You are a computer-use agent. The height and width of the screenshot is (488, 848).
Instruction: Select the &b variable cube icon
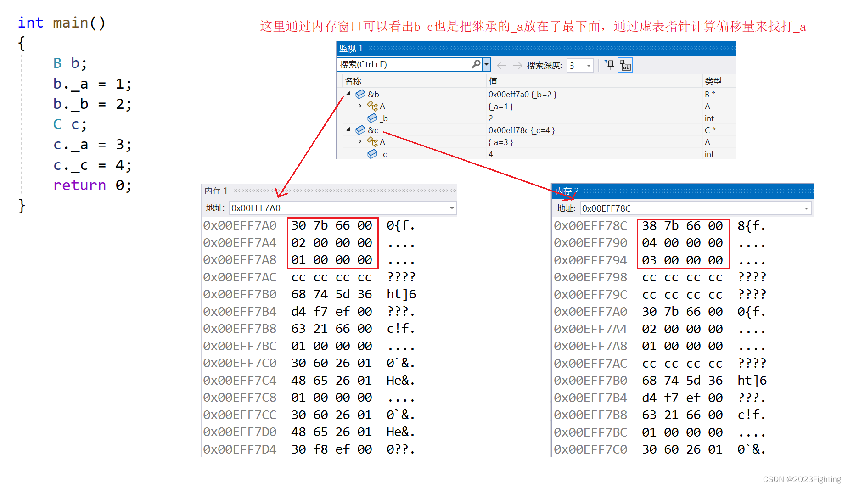click(x=360, y=94)
